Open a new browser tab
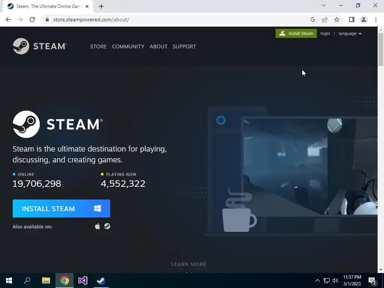 click(101, 6)
